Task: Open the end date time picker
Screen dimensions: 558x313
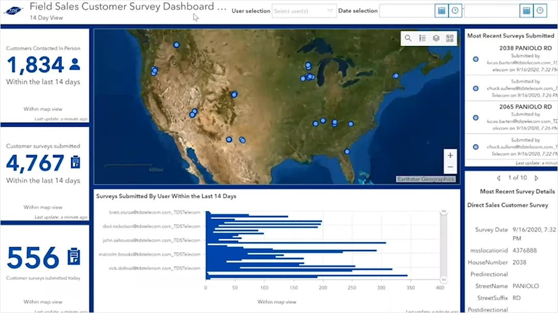Action: point(539,10)
